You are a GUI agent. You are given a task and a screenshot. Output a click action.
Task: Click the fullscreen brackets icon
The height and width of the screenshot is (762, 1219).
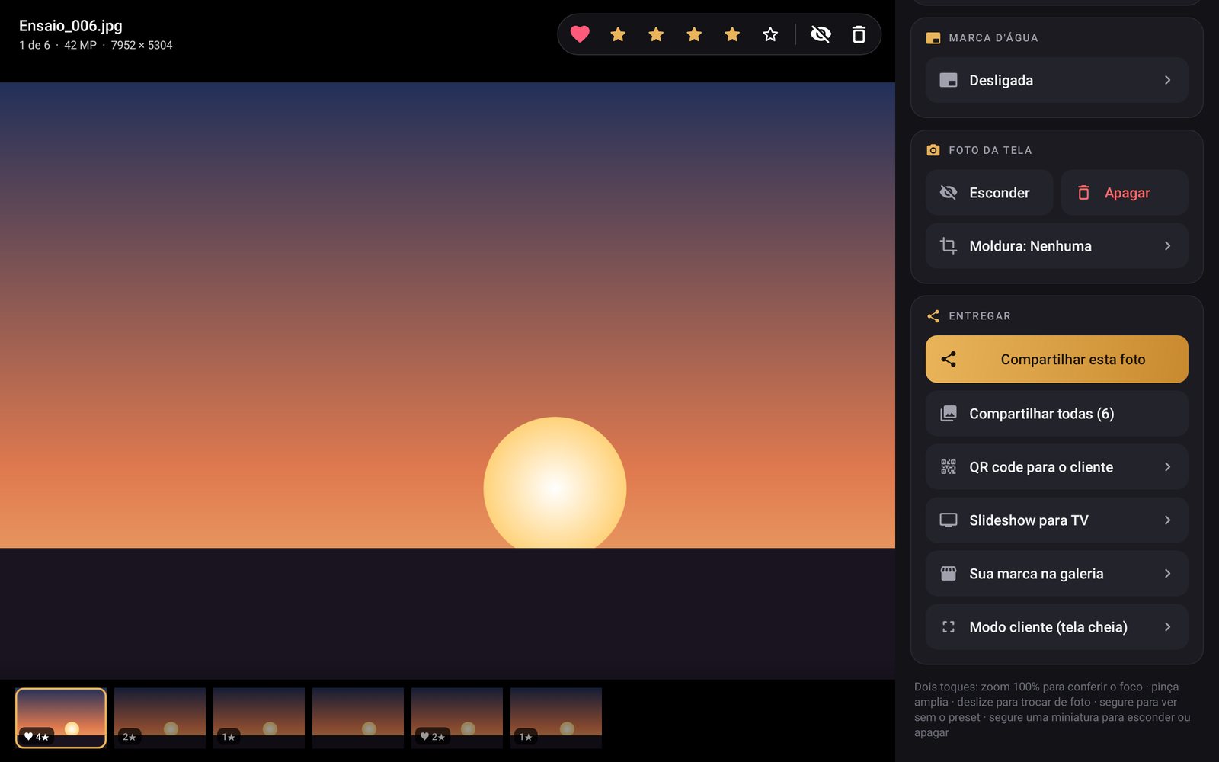click(x=949, y=627)
